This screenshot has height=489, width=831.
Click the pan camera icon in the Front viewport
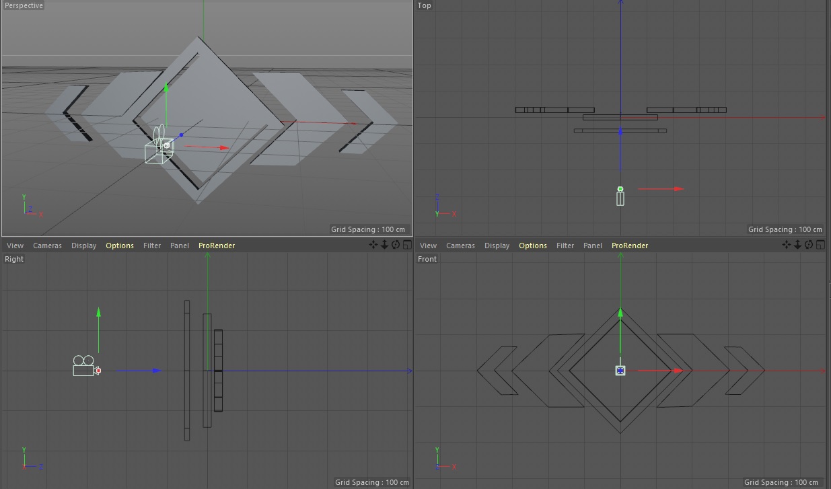785,246
